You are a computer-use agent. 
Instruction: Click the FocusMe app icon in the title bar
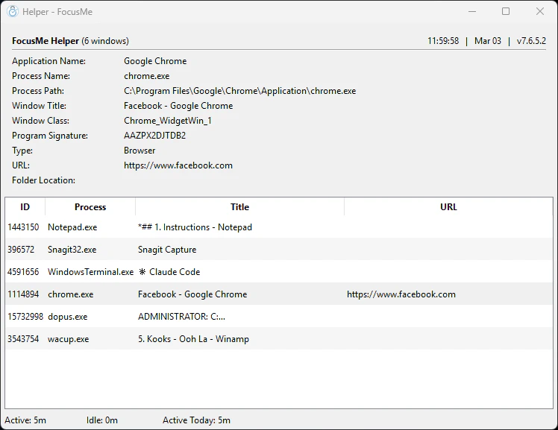click(13, 12)
